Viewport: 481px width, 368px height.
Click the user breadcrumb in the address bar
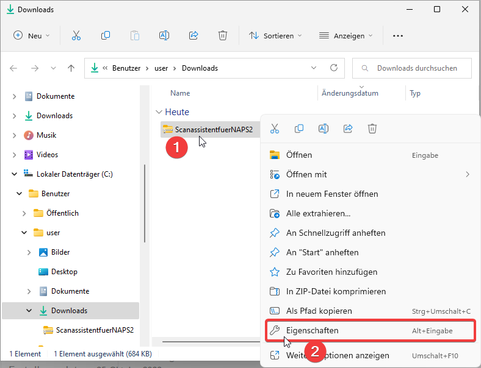pyautogui.click(x=161, y=68)
